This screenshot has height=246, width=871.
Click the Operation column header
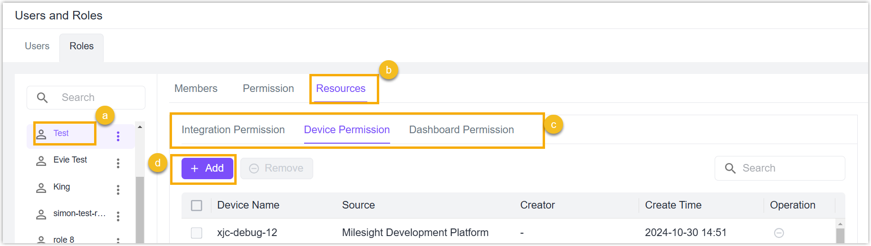793,205
